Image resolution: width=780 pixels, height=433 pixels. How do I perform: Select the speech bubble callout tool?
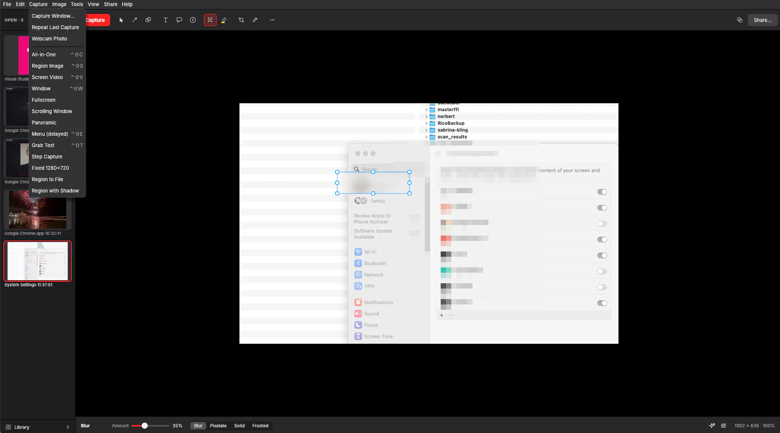click(179, 20)
